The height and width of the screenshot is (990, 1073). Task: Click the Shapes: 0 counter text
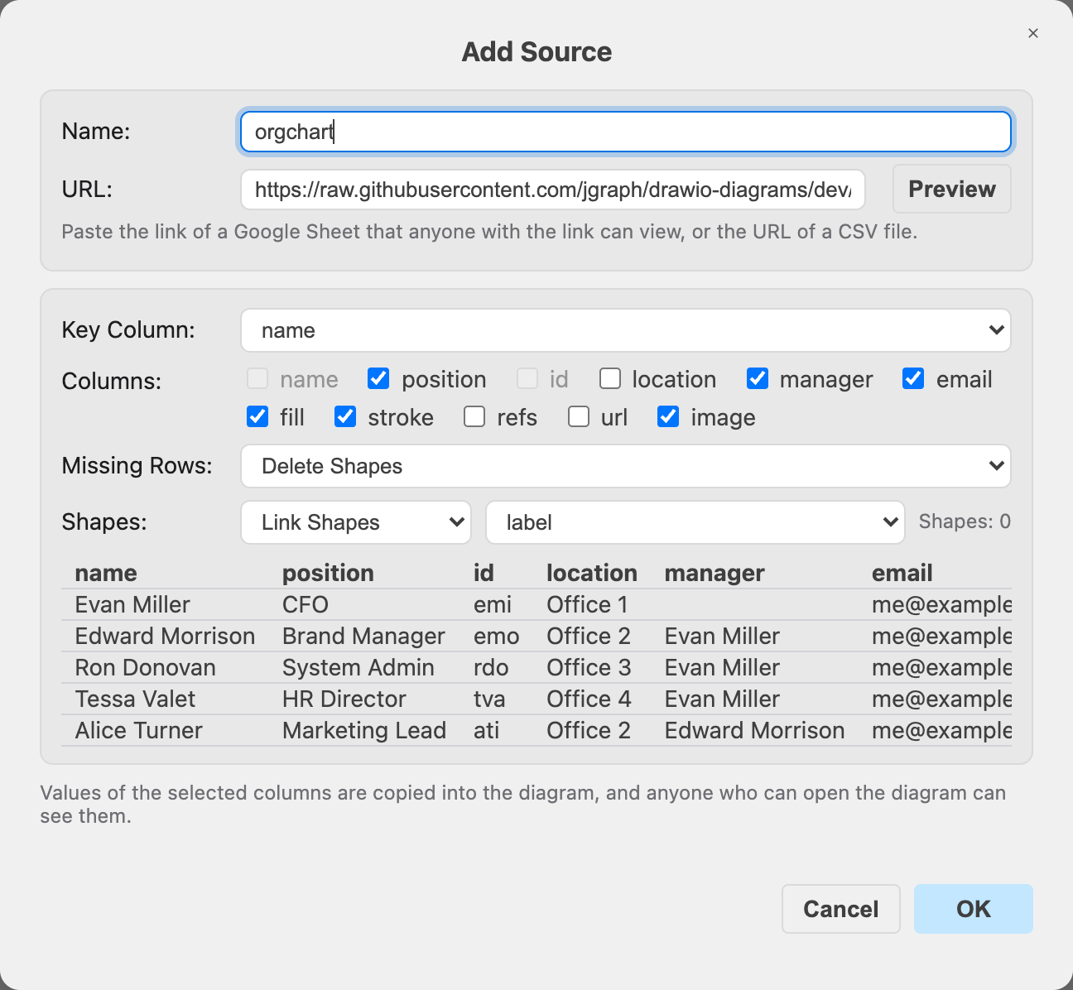coord(965,521)
